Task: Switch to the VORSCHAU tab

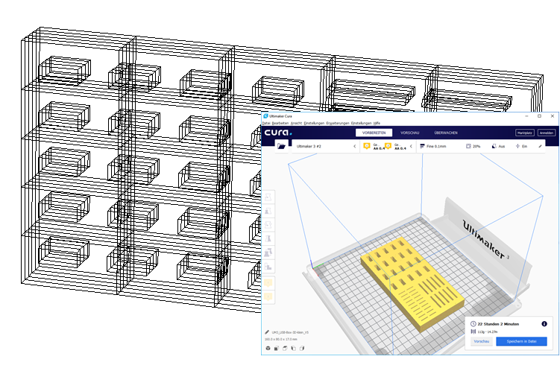Action: coord(409,133)
